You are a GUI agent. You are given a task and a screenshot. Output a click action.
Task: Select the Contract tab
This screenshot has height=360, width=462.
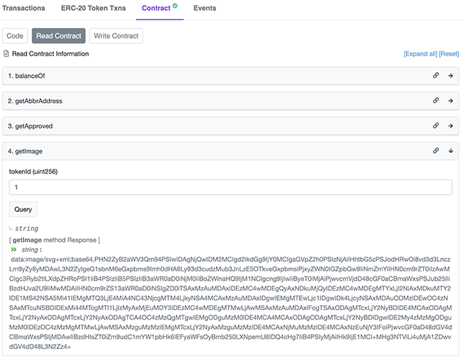coord(160,8)
